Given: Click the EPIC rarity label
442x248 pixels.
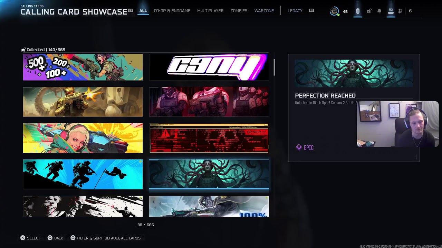Looking at the screenshot, I should [309, 148].
